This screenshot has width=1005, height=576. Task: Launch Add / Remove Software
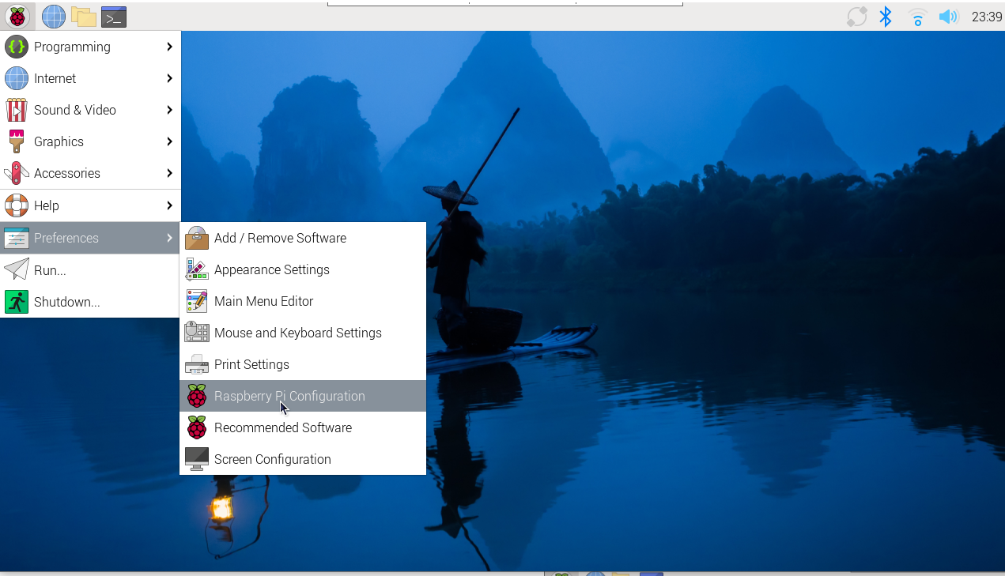(x=303, y=238)
